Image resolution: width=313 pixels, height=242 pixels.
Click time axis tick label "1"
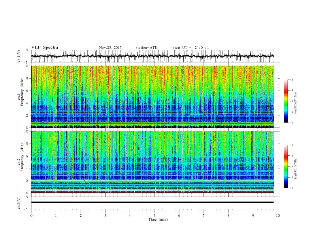point(56,216)
